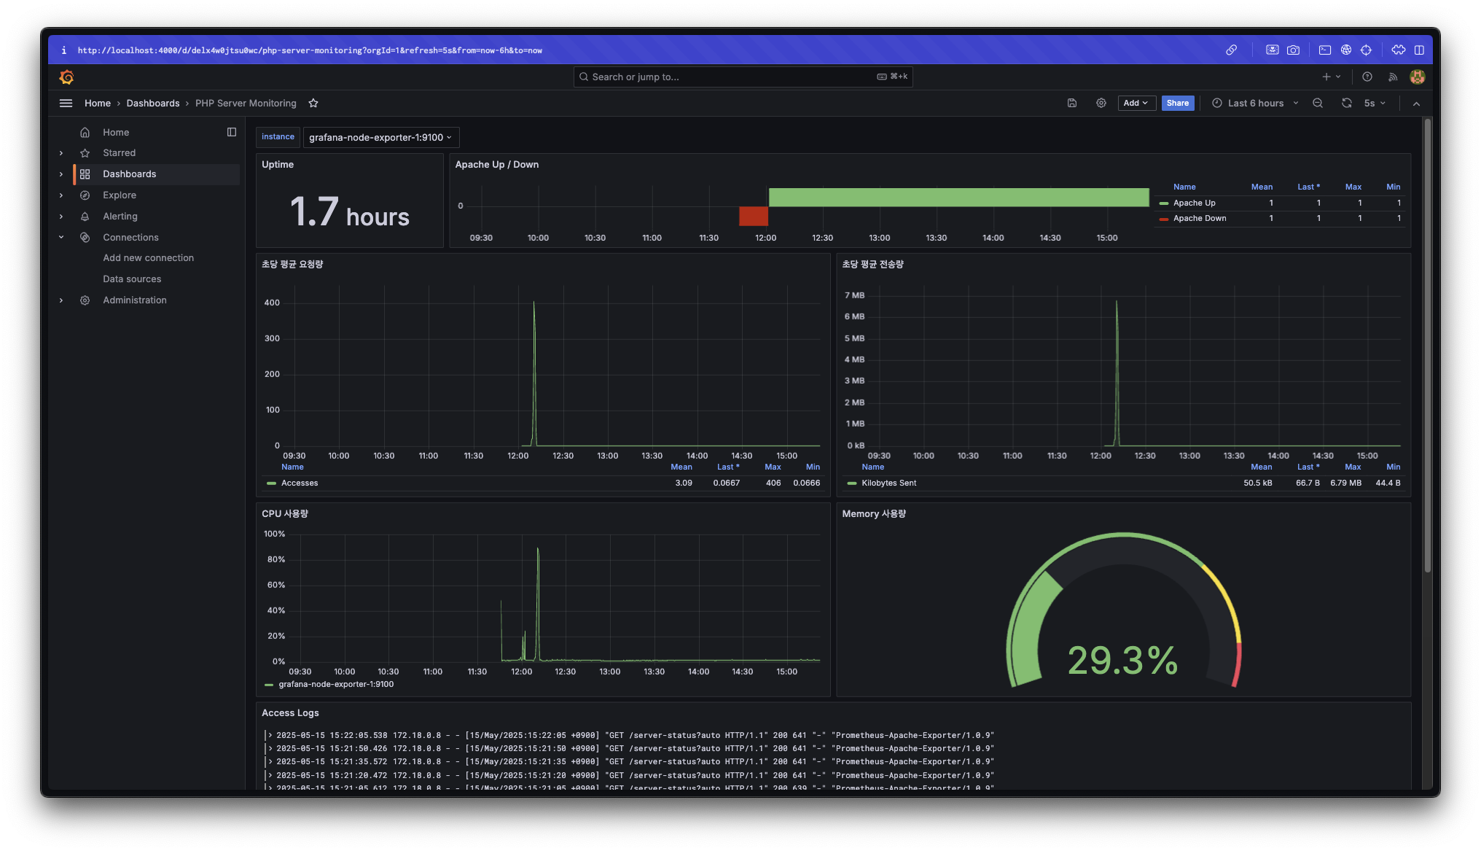Click the save dashboard icon
1481x851 pixels.
(1072, 103)
